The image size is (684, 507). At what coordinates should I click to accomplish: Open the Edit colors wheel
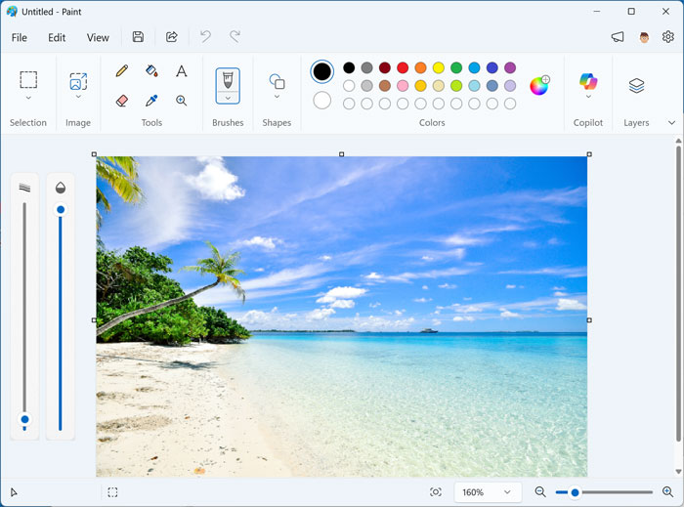coord(539,85)
